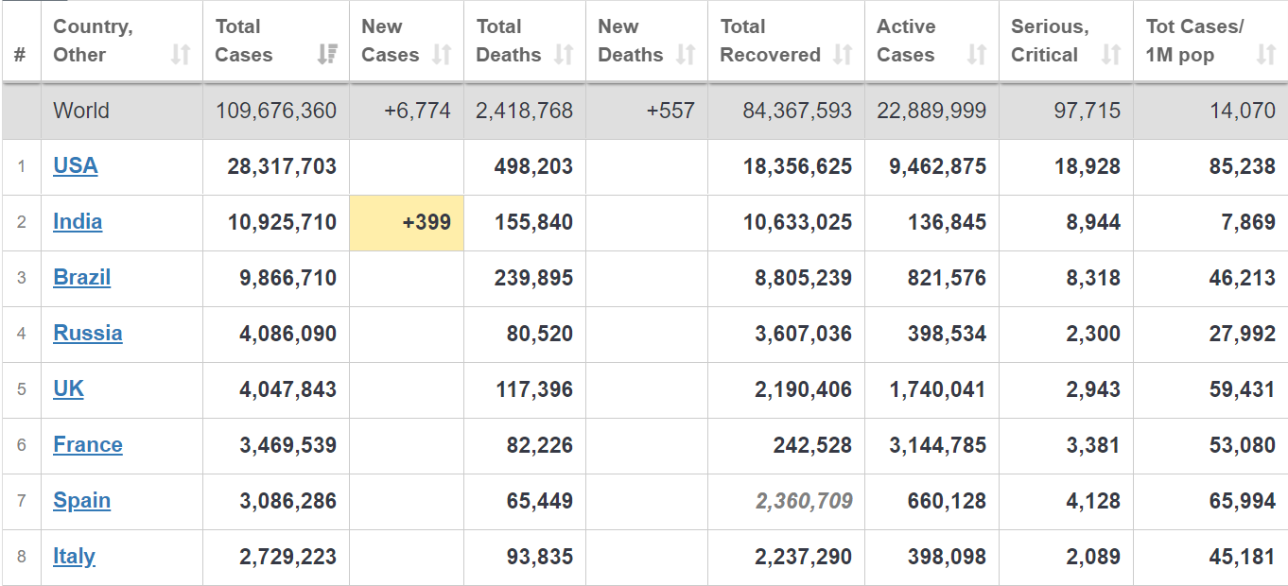Image resolution: width=1288 pixels, height=586 pixels.
Task: Open the Italy country link
Action: point(74,557)
